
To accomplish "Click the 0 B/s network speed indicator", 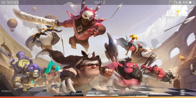I will [15, 2].
